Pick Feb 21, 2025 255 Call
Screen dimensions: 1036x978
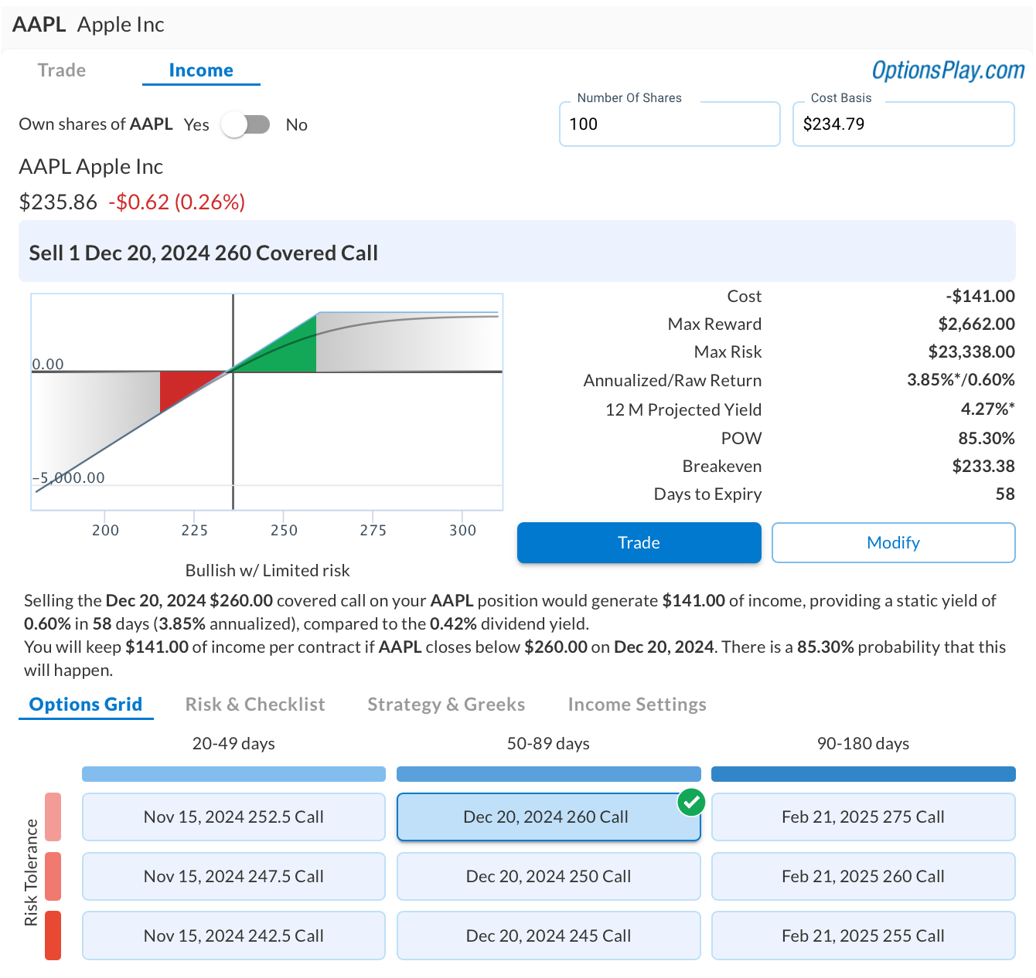click(863, 936)
